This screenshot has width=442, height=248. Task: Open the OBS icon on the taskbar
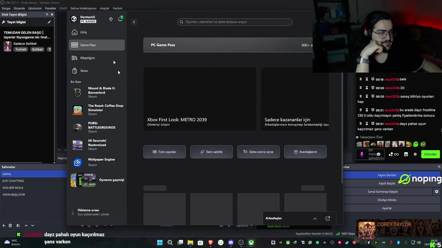click(241, 242)
